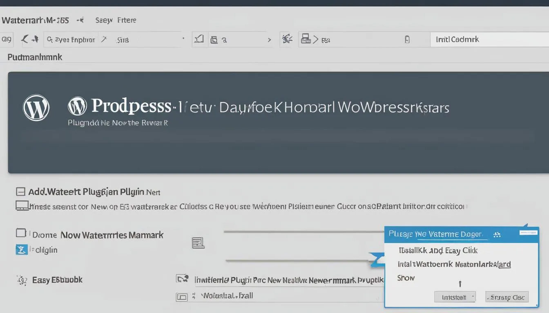549x313 pixels.
Task: Click the monitor icon on the Hnede seenst row
Action: click(22, 205)
